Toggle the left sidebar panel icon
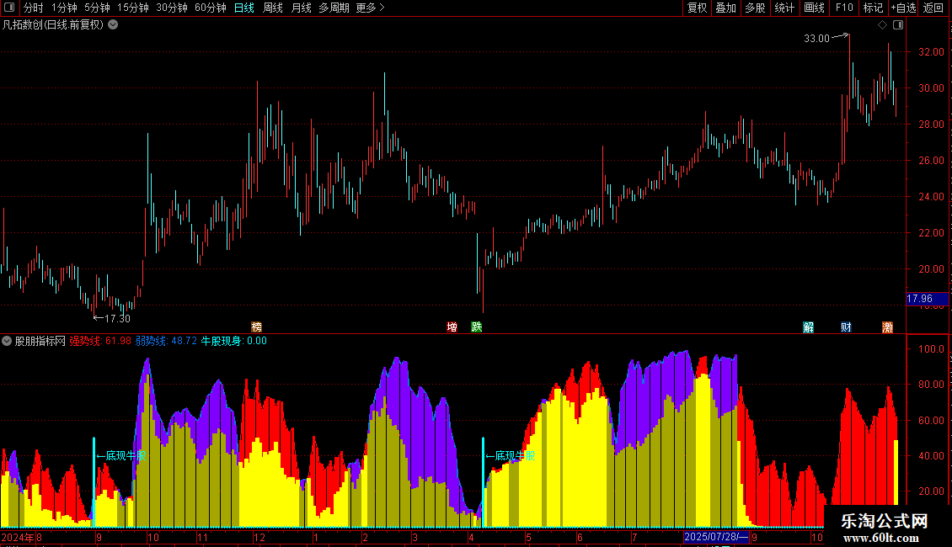 [9, 8]
